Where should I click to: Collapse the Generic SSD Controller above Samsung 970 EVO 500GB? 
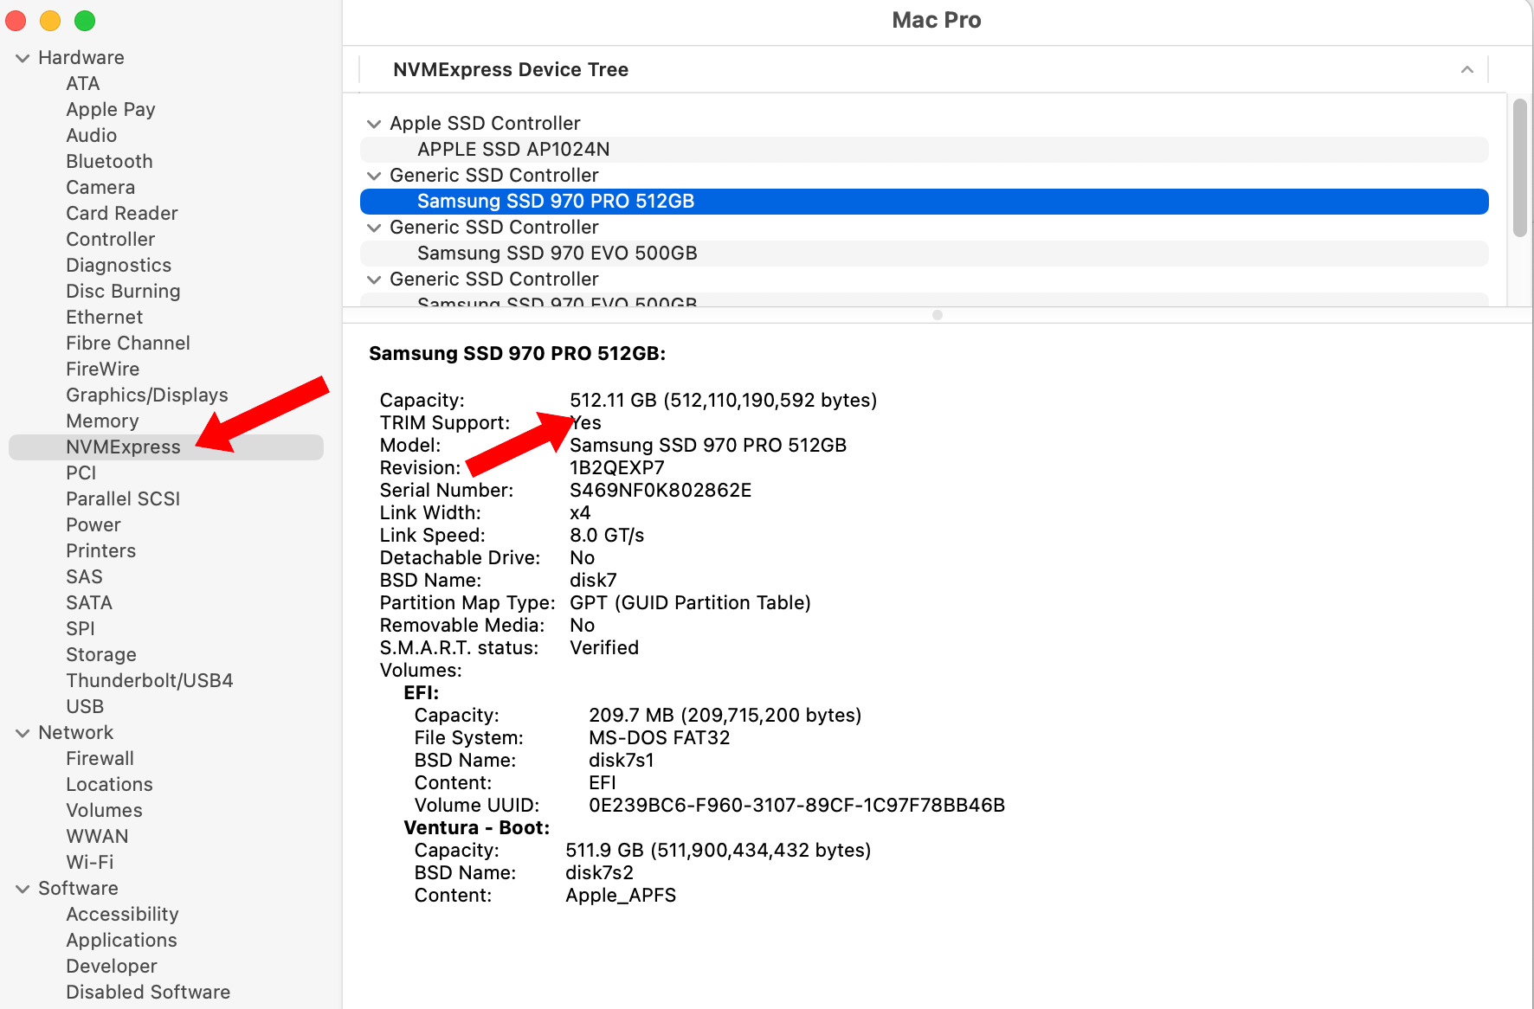coord(374,228)
